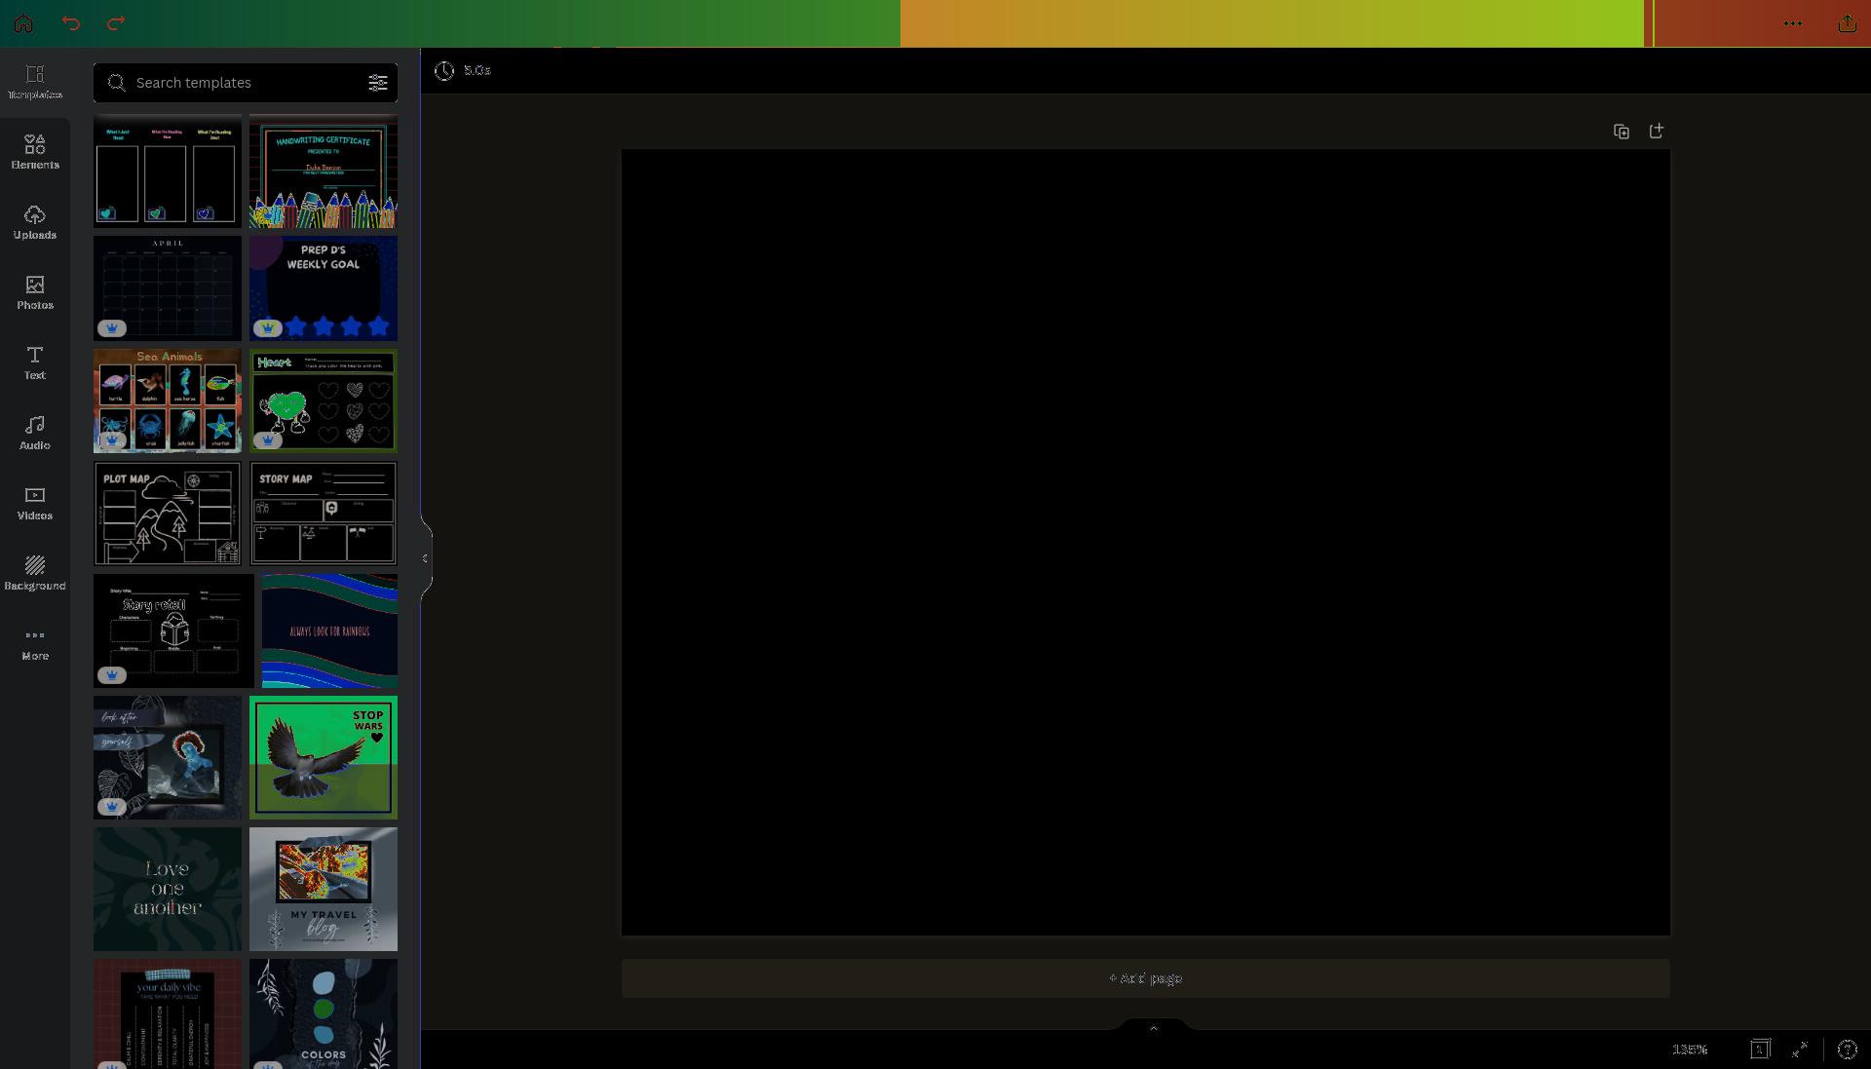This screenshot has height=1069, width=1871.
Task: Select the reading tracker three-column template
Action: (168, 172)
